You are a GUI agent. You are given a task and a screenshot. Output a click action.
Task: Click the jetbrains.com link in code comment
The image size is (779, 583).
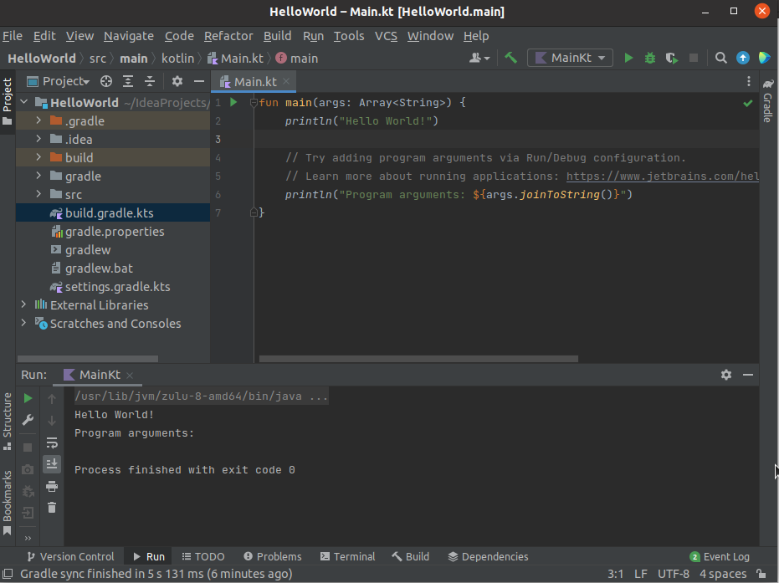[x=662, y=176]
